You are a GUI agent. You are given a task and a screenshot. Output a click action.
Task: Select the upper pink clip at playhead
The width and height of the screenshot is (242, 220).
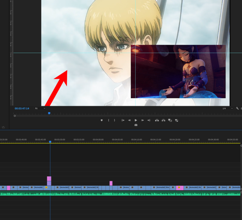tap(49, 178)
